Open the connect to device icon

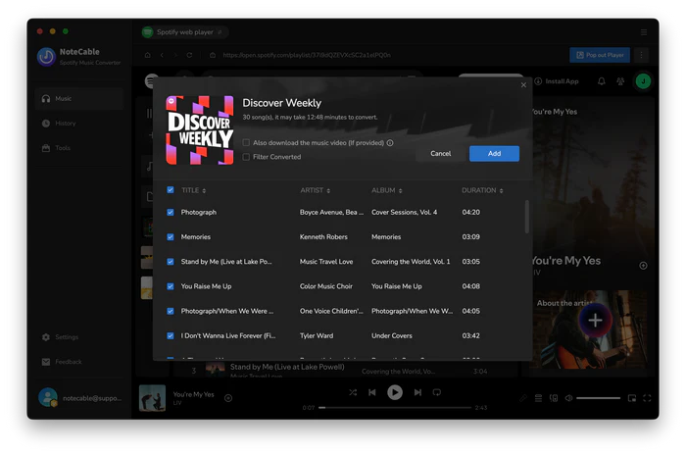[x=554, y=398]
